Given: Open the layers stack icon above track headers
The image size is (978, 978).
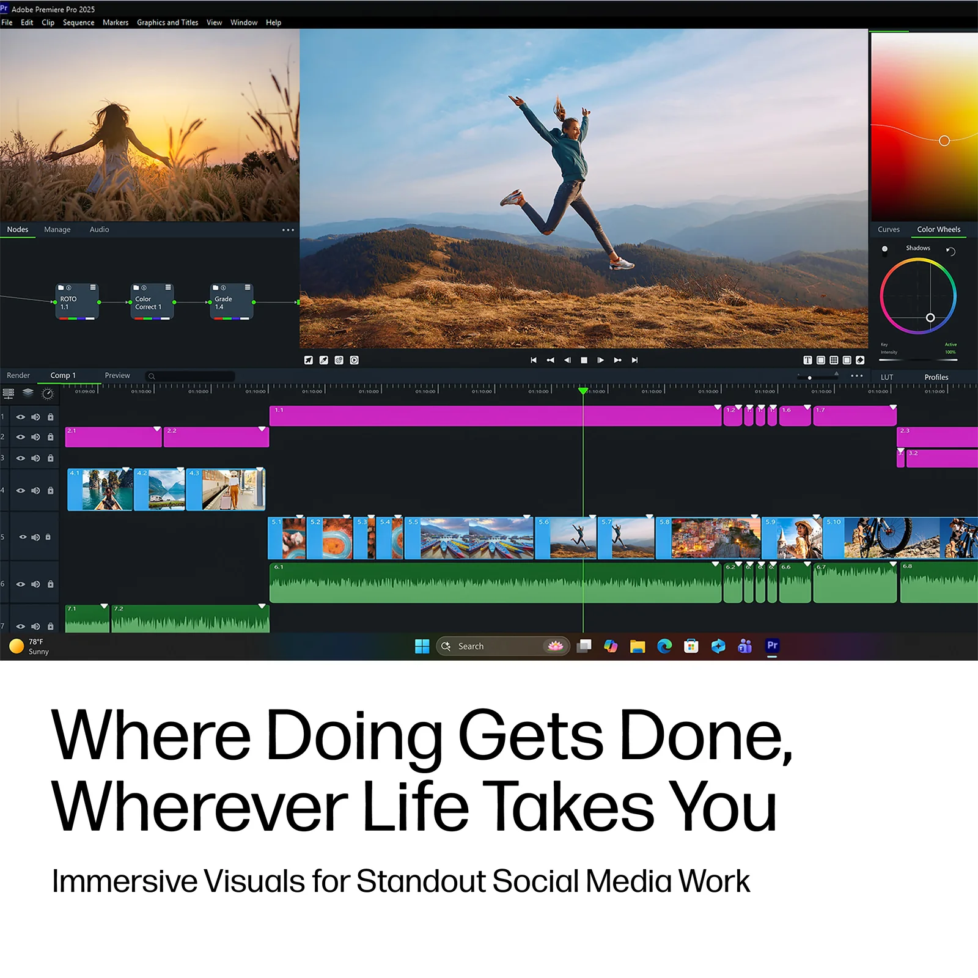Looking at the screenshot, I should [x=28, y=392].
